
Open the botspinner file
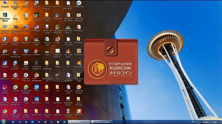(x=58, y=113)
